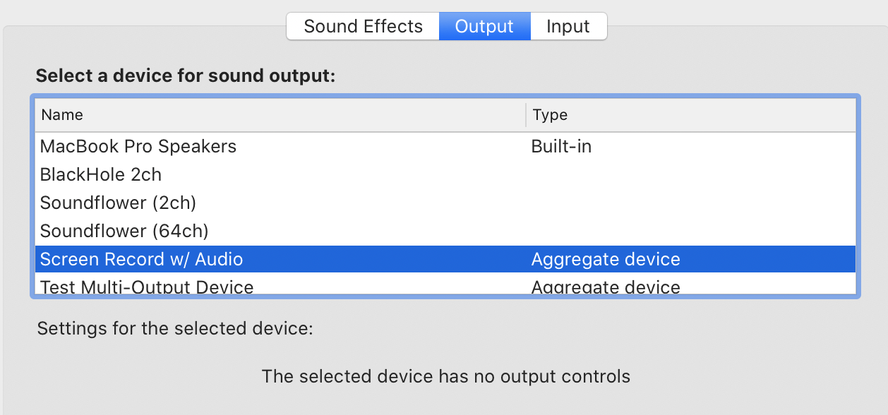
Task: Click empty Type cell beside BlackHole 2ch
Action: pos(635,174)
